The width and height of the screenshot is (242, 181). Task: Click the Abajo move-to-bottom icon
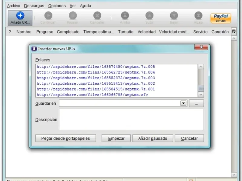coord(198,16)
